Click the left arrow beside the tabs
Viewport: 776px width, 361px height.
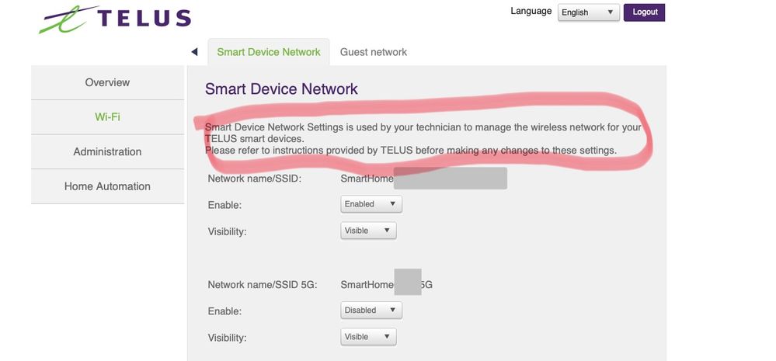(x=194, y=52)
